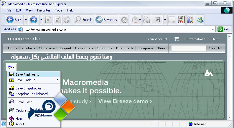Viewport: 234px width, 128px height.
Task: Open the Favorites star toolbar button
Action: (x=106, y=20)
